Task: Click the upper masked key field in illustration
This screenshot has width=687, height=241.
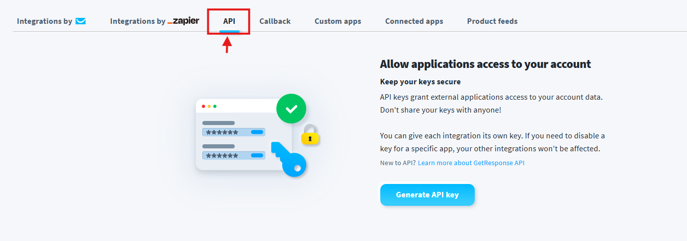Action: [233, 132]
